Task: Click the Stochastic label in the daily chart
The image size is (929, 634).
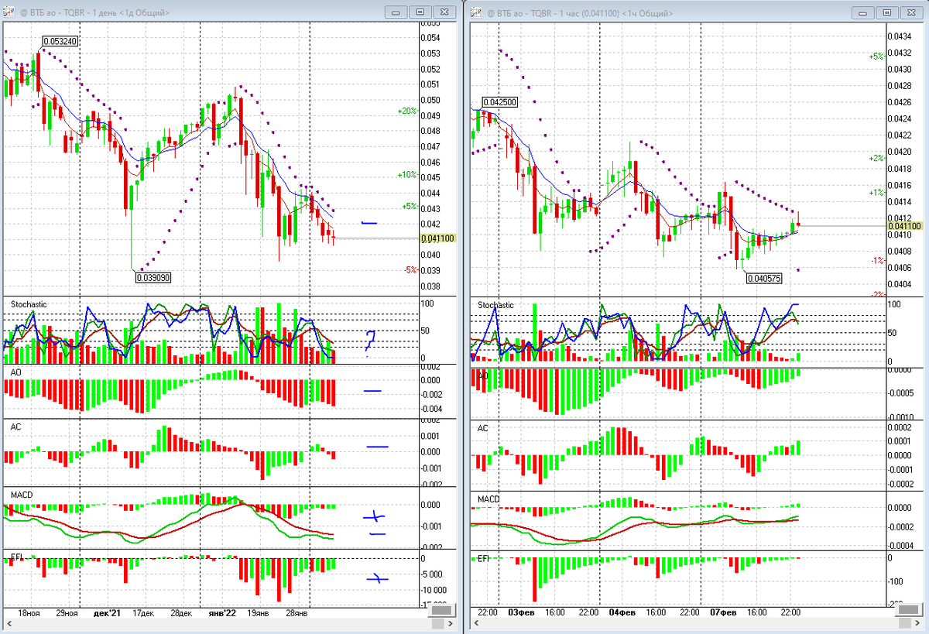Action: [x=29, y=304]
